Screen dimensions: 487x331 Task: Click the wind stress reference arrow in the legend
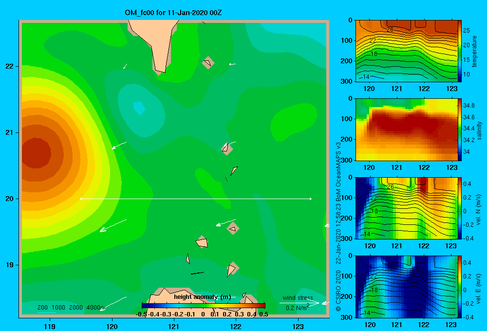(x=300, y=303)
